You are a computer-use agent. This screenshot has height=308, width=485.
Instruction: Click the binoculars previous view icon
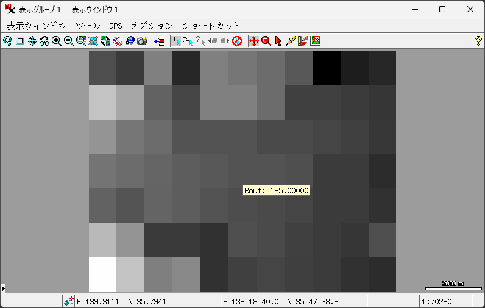point(44,41)
